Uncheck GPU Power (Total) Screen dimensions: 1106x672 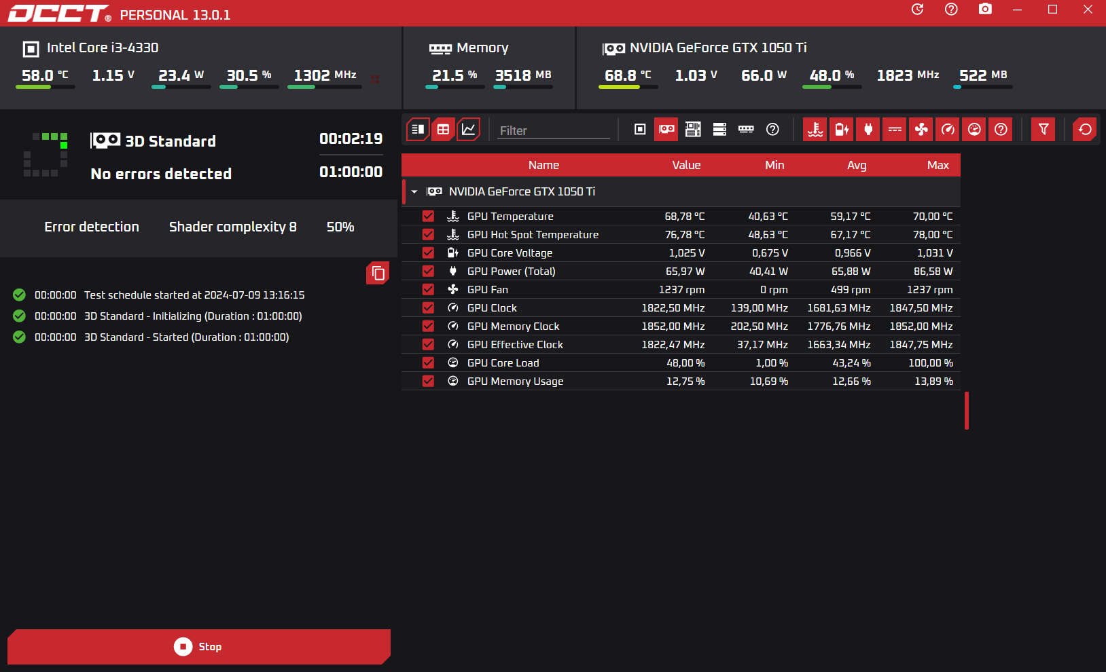pos(428,271)
